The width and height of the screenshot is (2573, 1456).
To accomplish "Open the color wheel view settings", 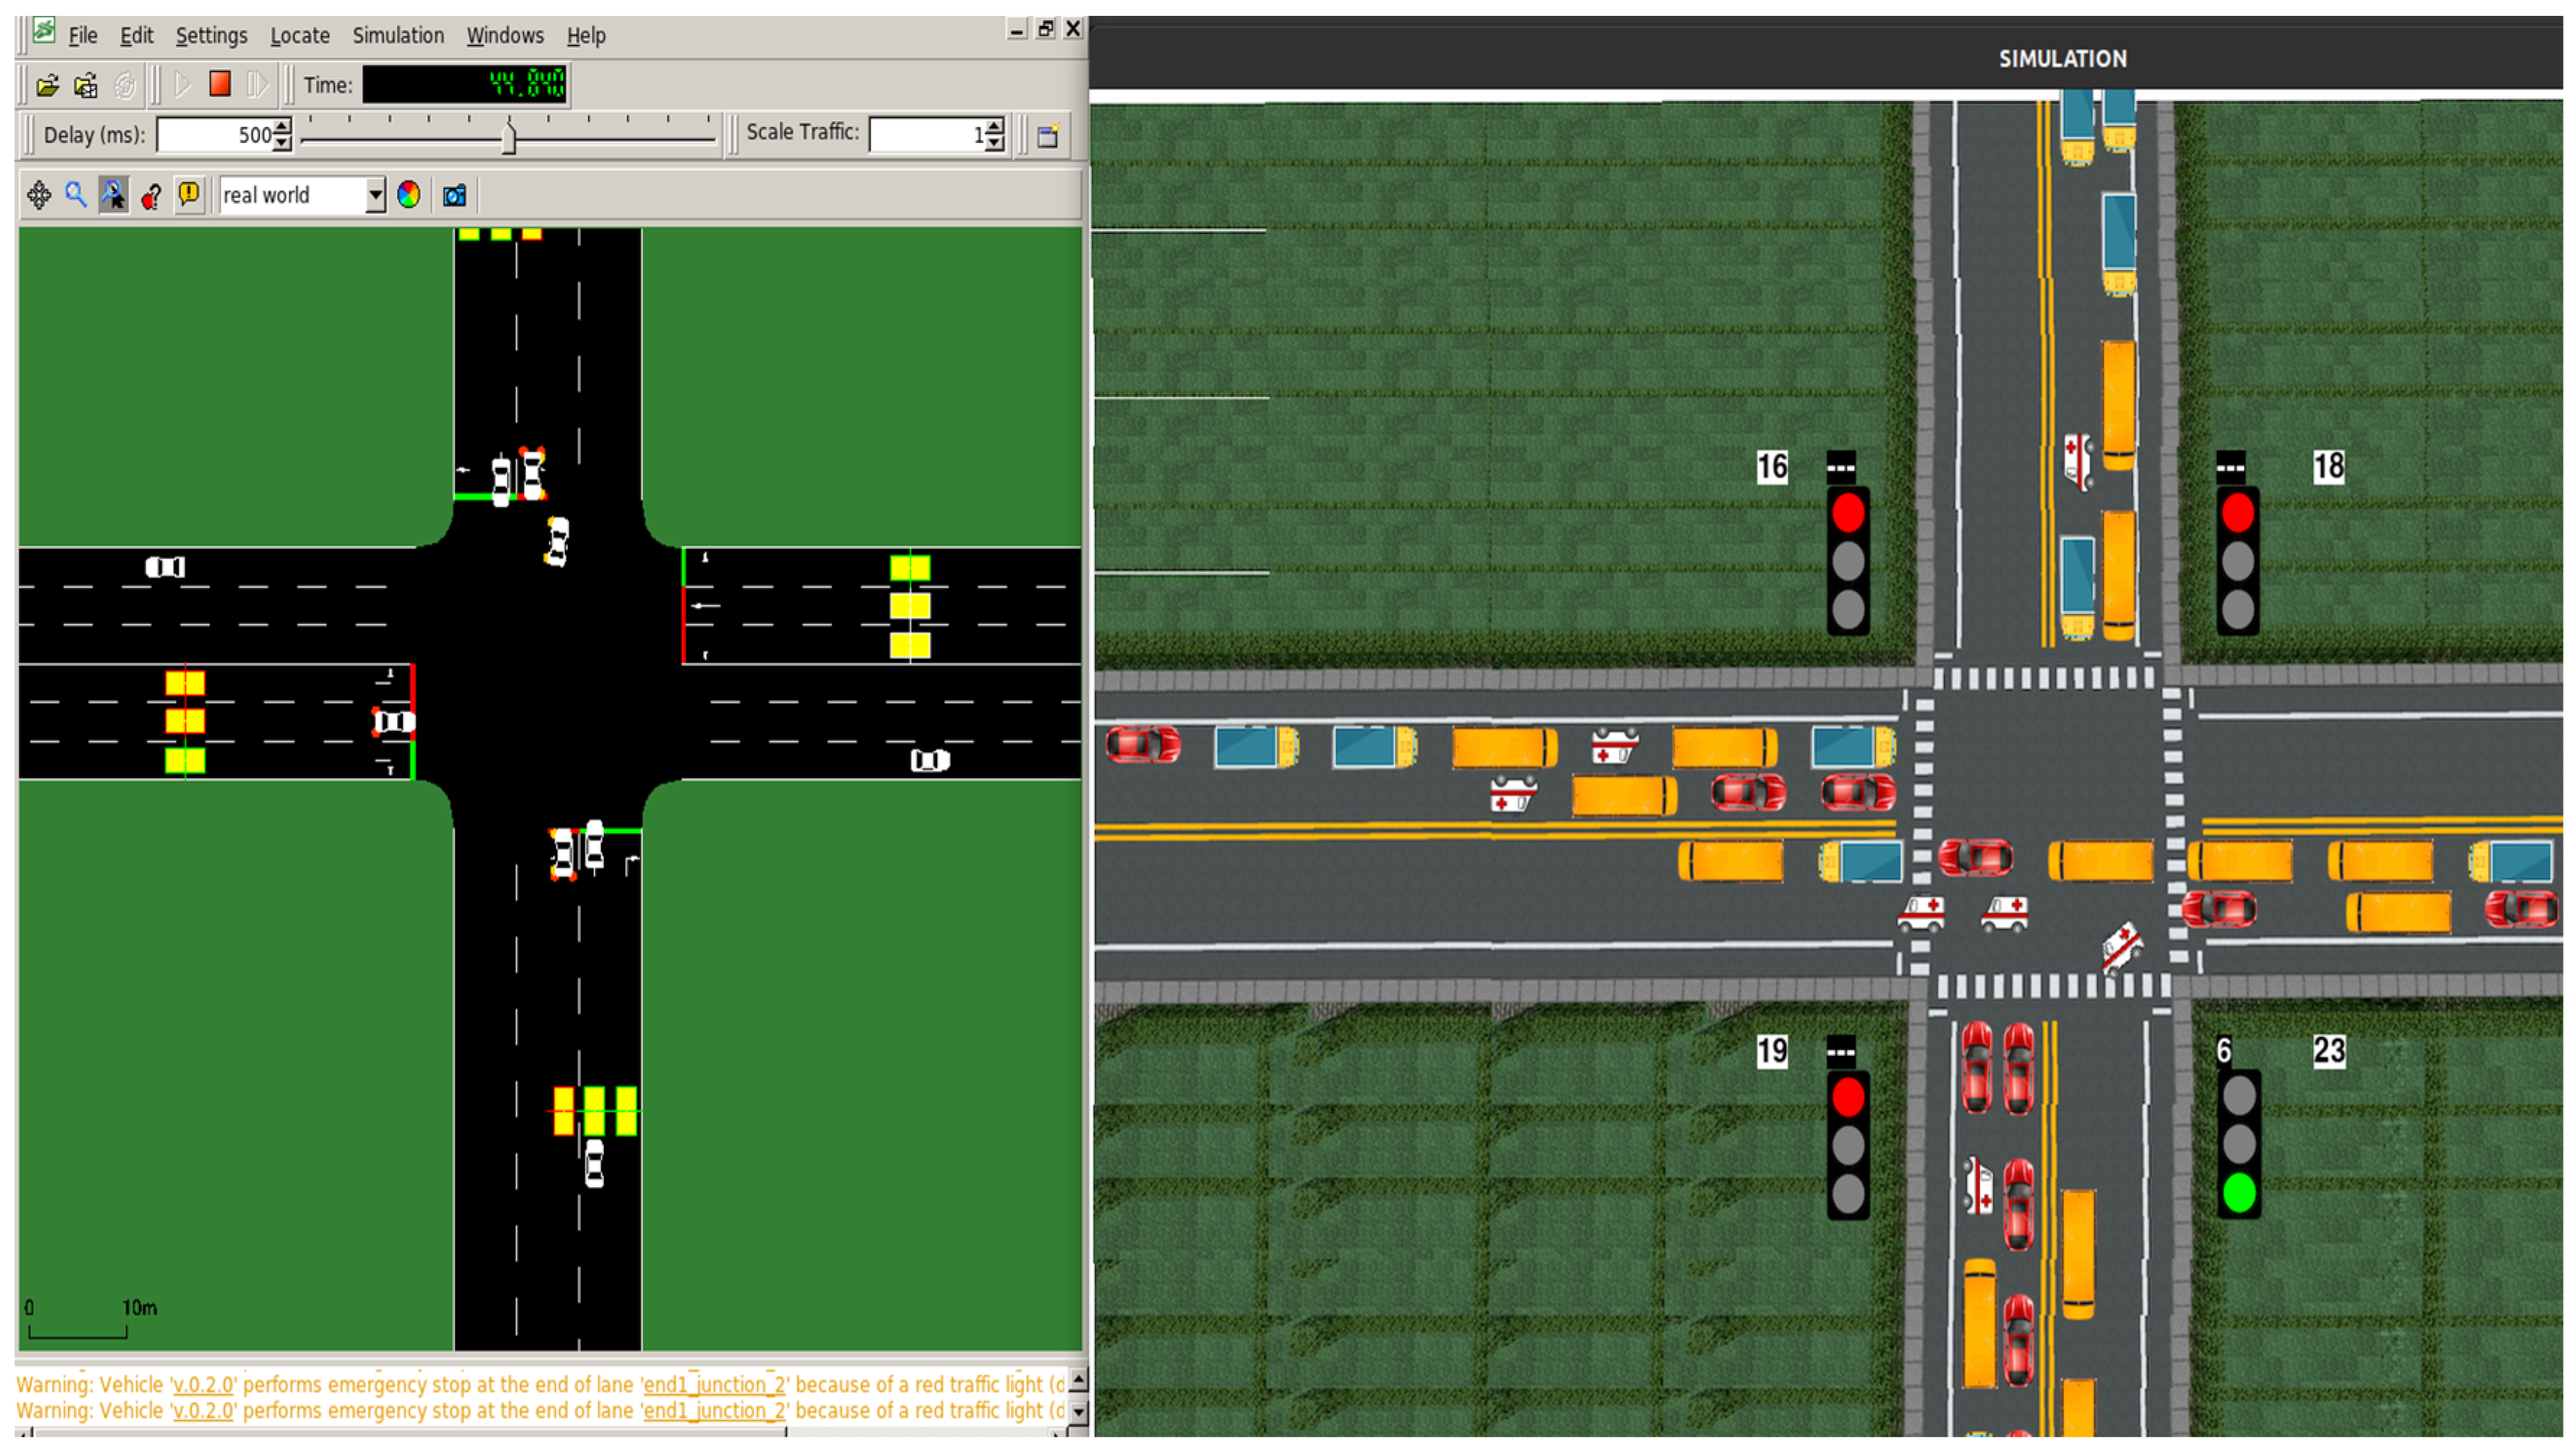I will (x=408, y=195).
